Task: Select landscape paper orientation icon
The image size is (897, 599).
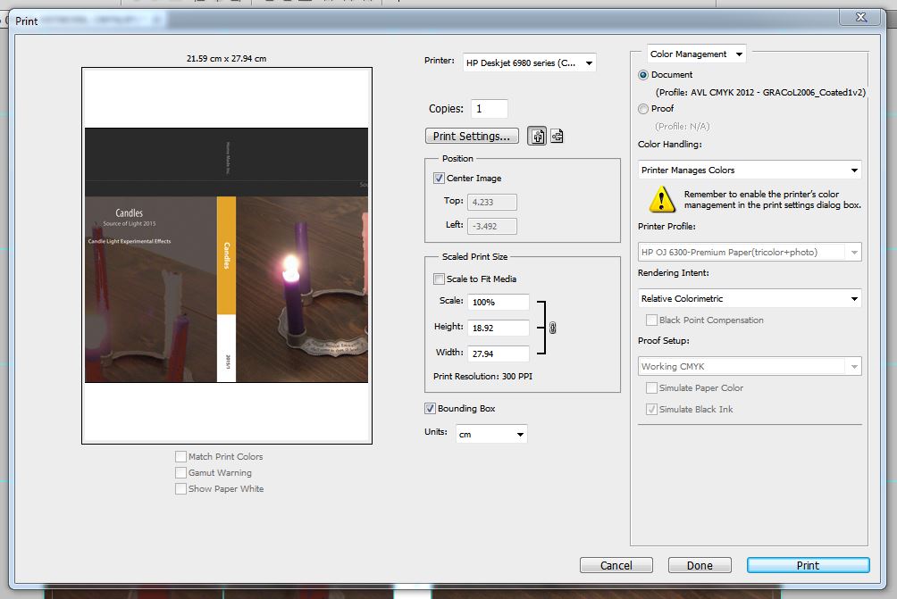Action: pos(557,136)
